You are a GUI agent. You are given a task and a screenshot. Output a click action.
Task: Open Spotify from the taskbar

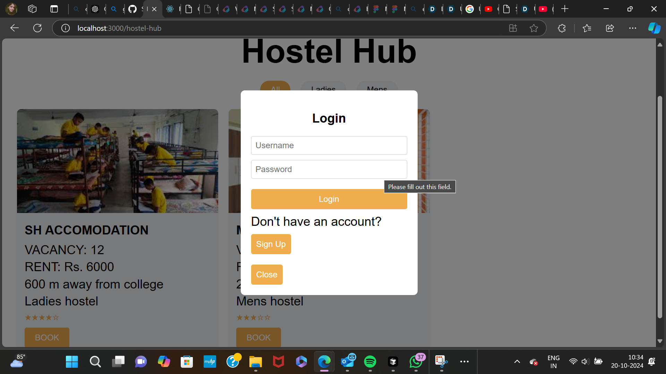[x=370, y=362]
